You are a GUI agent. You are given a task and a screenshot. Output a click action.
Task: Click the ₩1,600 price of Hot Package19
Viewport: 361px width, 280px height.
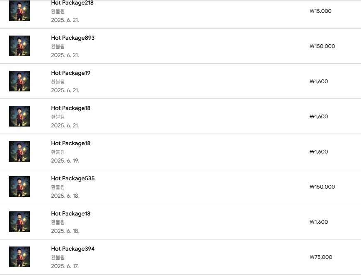pos(319,81)
